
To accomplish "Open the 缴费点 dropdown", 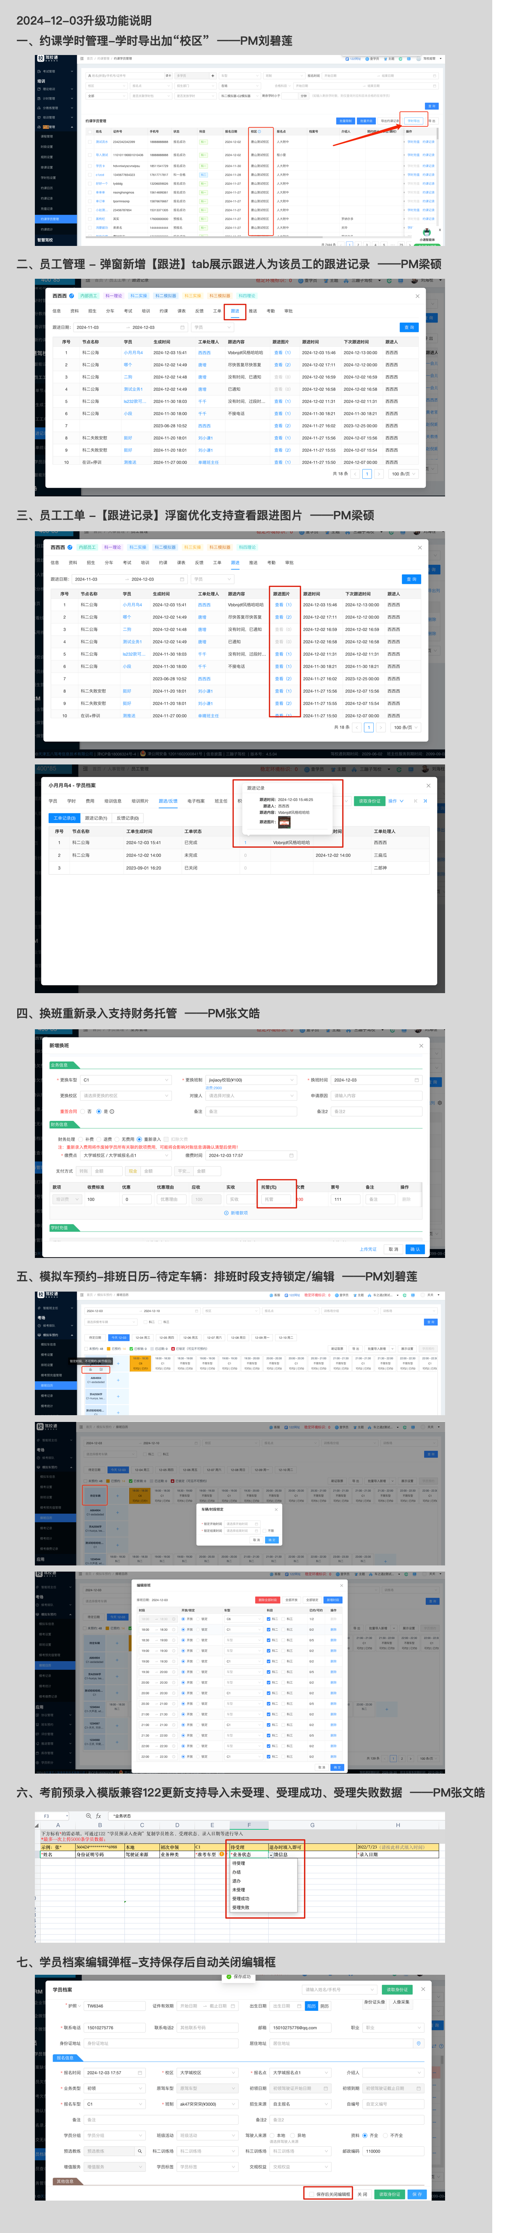I will 126,1156.
